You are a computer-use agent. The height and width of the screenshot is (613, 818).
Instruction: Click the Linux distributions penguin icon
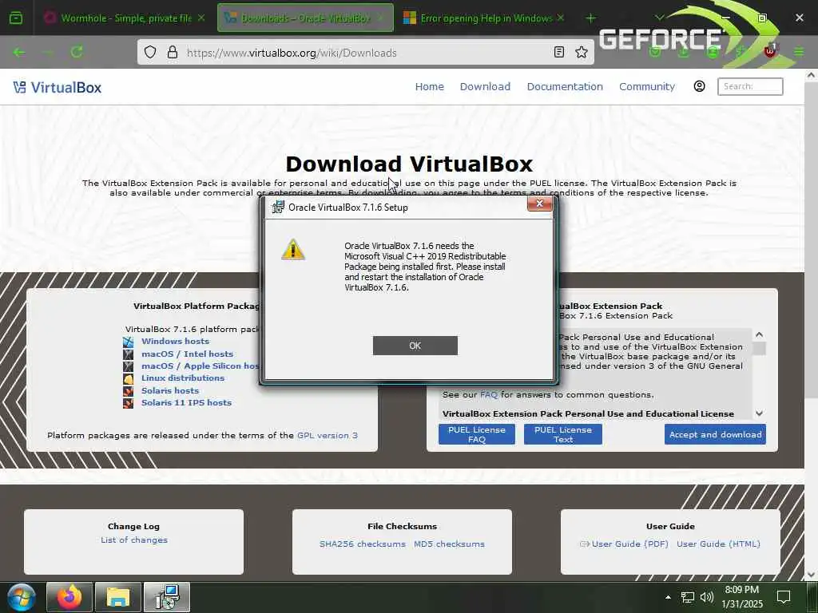tap(129, 379)
